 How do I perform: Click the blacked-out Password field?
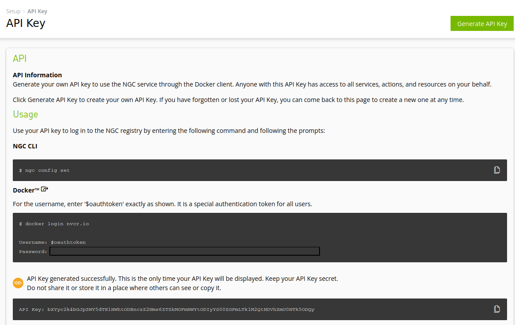pos(184,251)
